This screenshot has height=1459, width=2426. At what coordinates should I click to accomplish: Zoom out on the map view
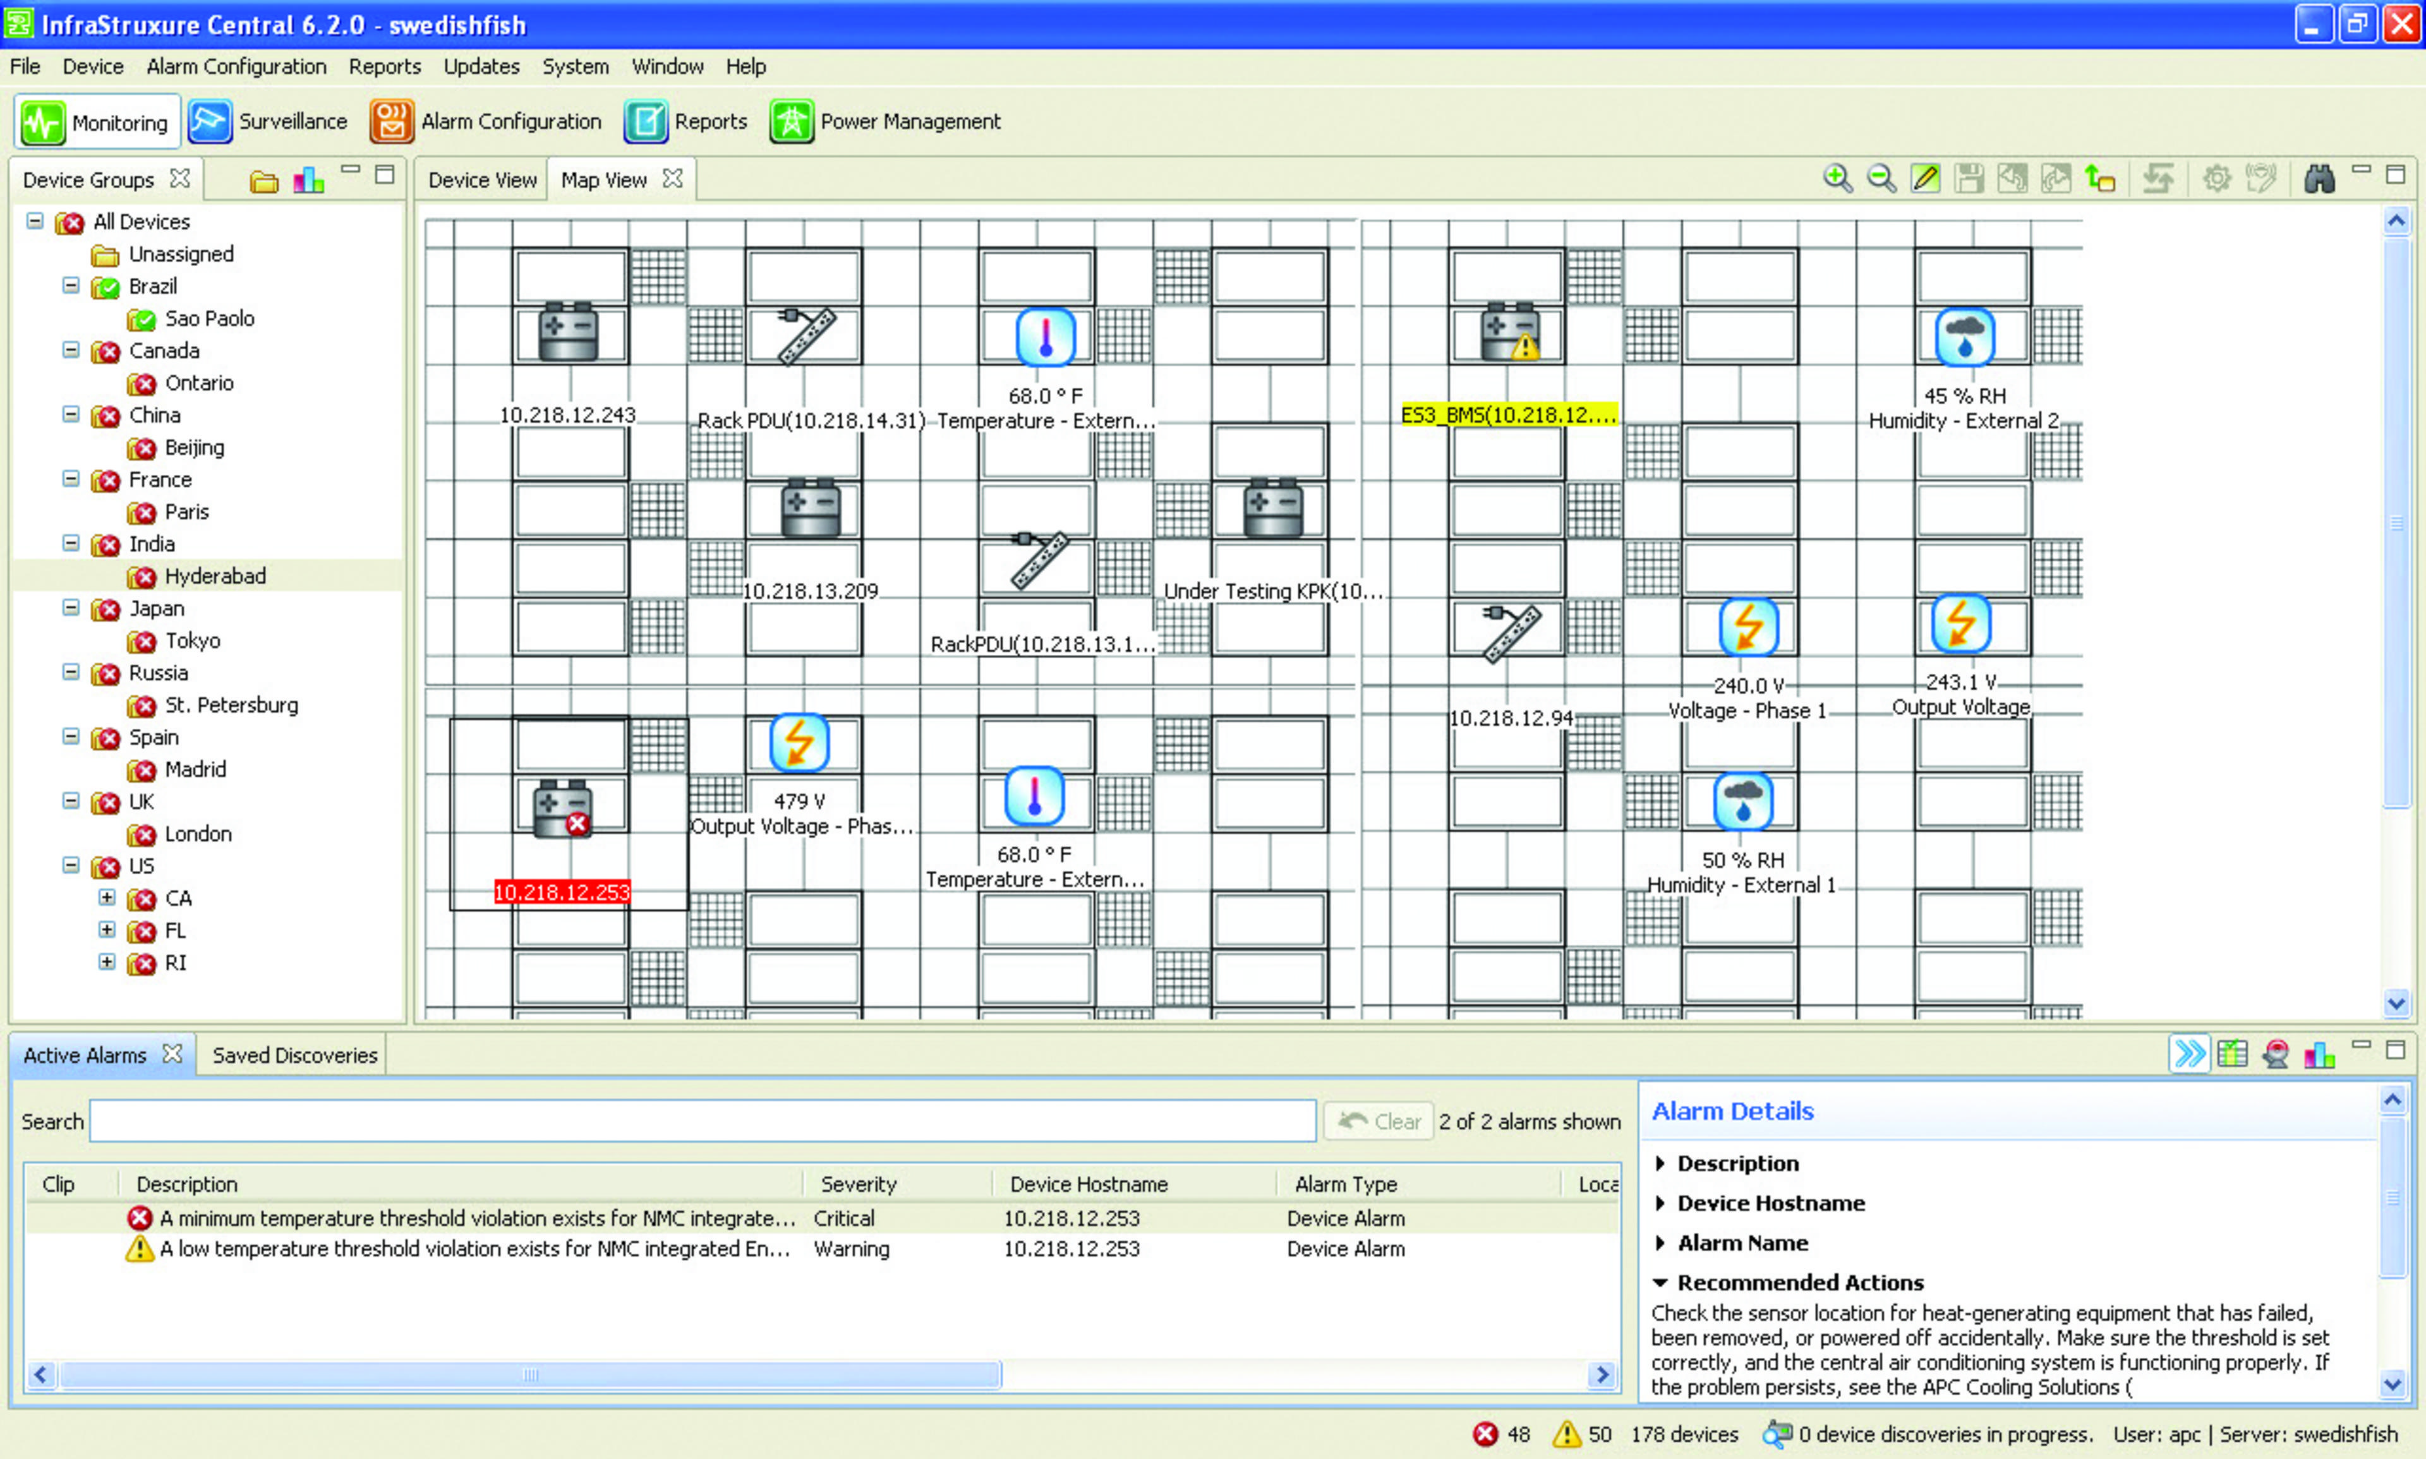(x=1881, y=178)
